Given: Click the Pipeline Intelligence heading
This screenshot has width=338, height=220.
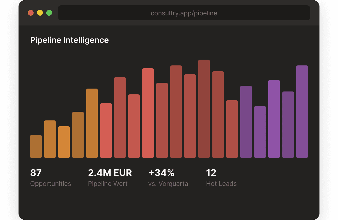Looking at the screenshot, I should coord(69,40).
